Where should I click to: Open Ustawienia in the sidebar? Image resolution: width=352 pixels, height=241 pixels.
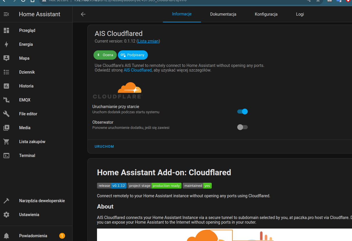(x=36, y=215)
